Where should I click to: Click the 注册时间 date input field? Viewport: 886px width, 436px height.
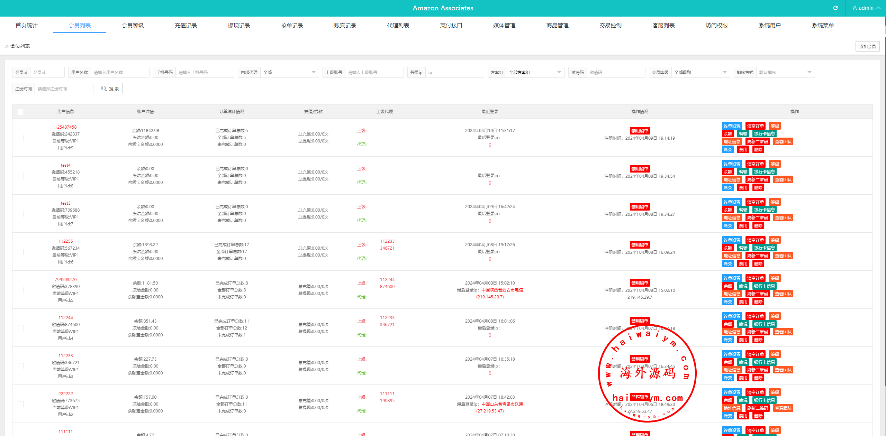(64, 89)
